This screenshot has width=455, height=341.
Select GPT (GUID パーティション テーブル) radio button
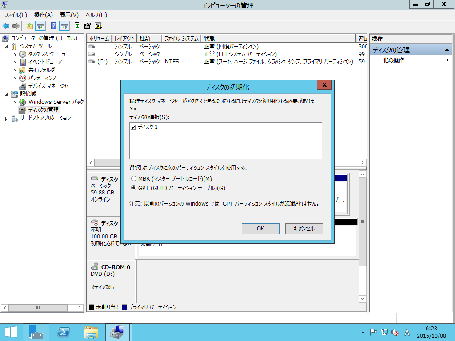click(133, 188)
